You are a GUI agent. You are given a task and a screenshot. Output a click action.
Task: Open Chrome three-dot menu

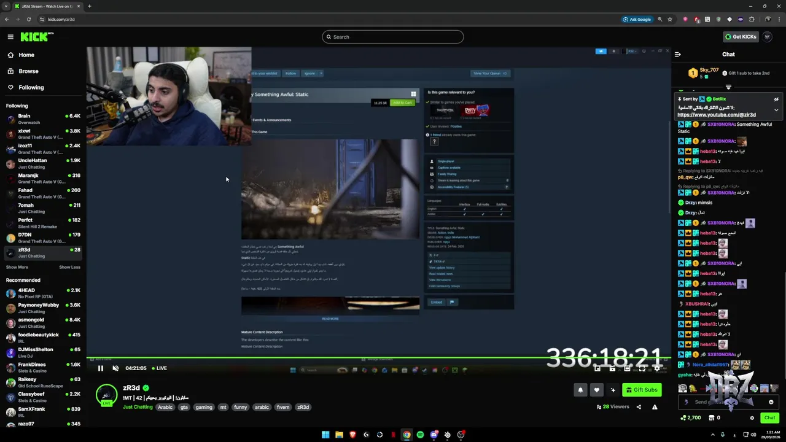click(x=778, y=19)
